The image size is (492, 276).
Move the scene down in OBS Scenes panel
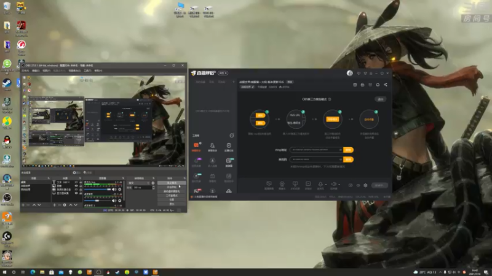(x=39, y=205)
